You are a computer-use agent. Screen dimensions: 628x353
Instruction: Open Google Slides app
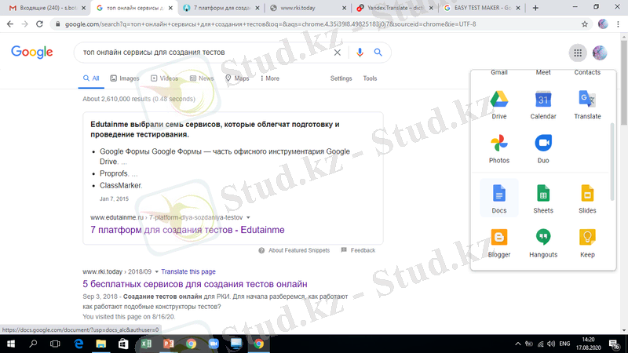tap(587, 198)
